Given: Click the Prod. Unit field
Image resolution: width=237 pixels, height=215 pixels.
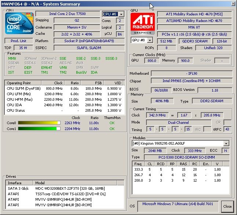Looking at the screenshot, I should (x=19, y=41).
